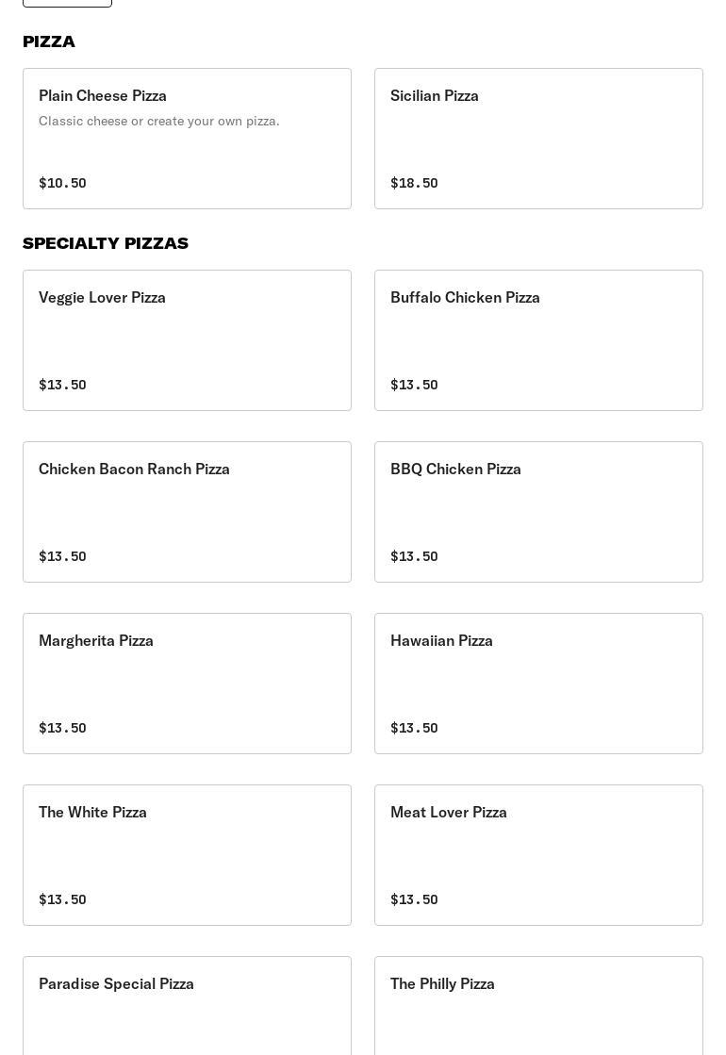
Task: Click the BBQ Chicken Pizza card
Action: click(538, 512)
